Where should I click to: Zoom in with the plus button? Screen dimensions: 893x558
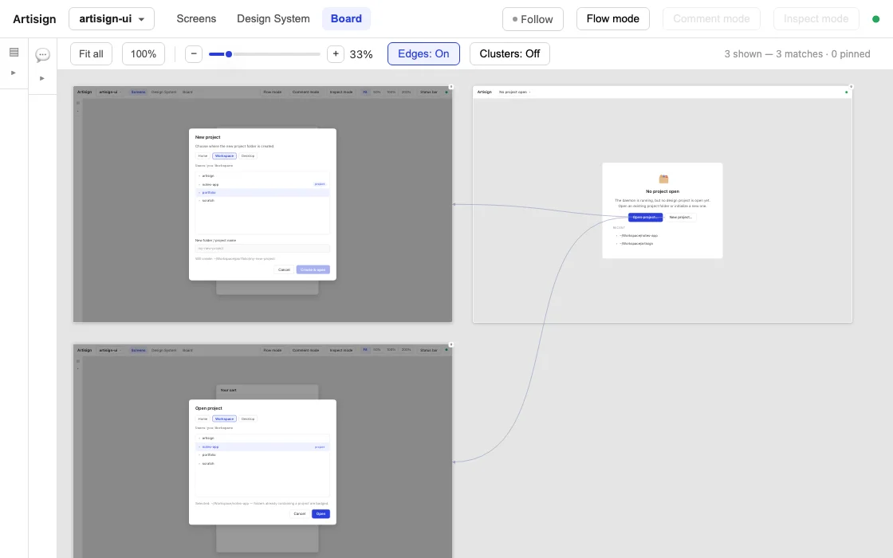(336, 53)
